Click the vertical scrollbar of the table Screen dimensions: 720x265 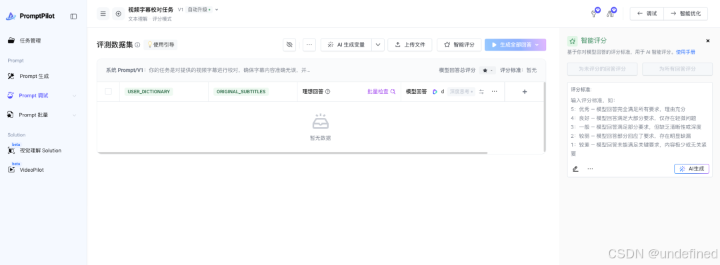point(545,117)
